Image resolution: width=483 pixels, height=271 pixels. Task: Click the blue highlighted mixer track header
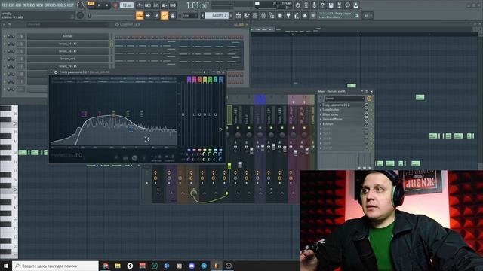(x=260, y=99)
